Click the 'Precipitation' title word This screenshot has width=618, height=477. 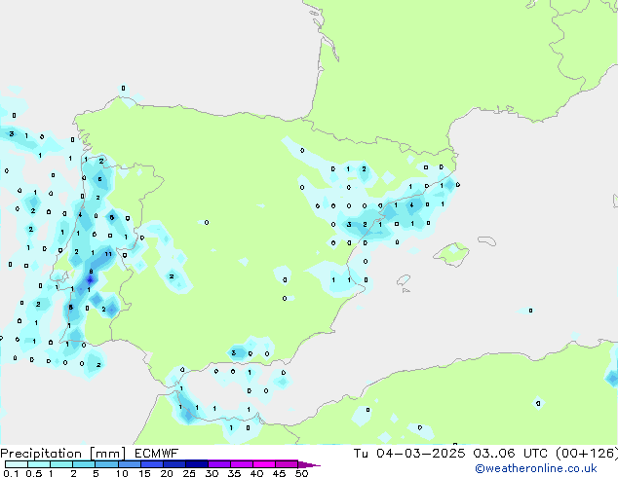(41, 454)
